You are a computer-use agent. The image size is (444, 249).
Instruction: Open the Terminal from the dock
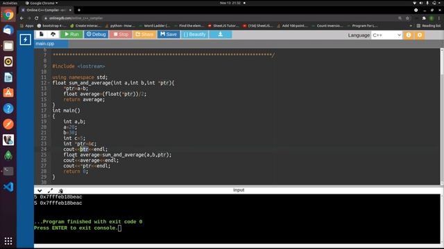8,171
